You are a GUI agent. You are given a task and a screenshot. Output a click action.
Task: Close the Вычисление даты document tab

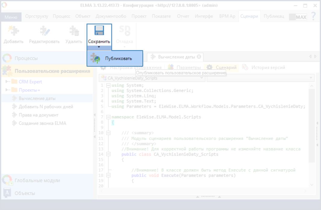(x=199, y=57)
